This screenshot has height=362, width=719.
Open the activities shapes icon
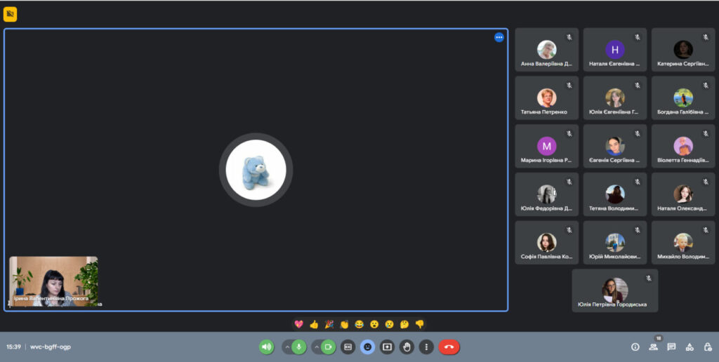[690, 347]
